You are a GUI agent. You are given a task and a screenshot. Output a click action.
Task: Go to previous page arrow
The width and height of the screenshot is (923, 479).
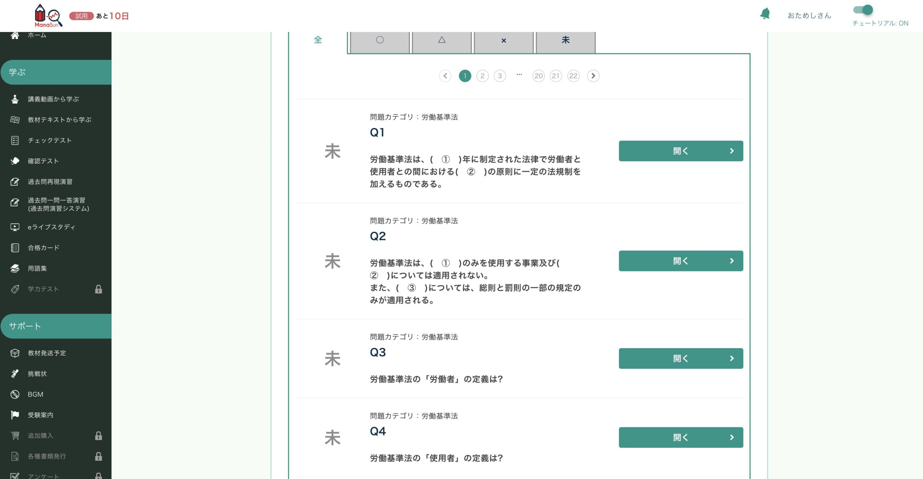[x=445, y=76]
